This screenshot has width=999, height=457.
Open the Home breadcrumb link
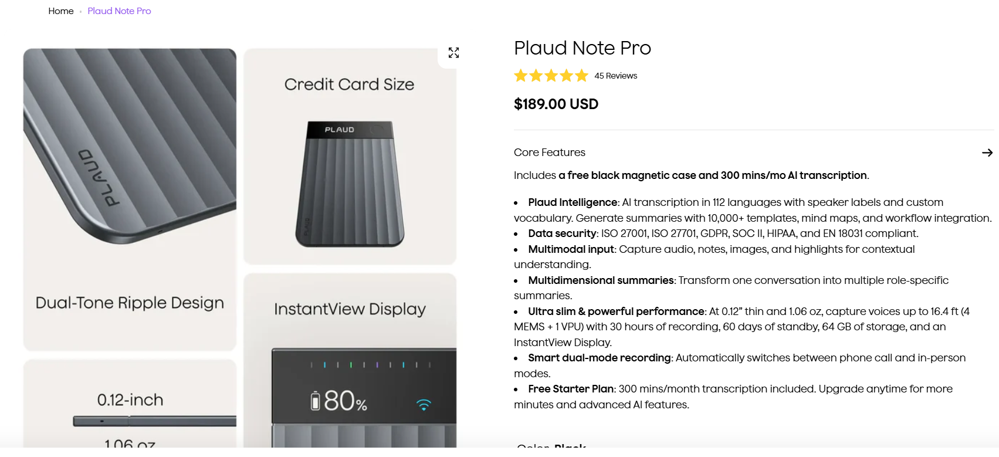click(x=60, y=11)
